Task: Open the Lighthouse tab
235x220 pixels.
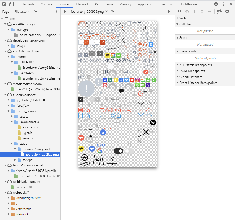Action: [x=189, y=4]
